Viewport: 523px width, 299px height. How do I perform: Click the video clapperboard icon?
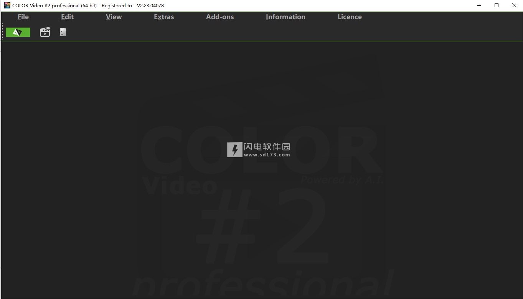pos(45,32)
